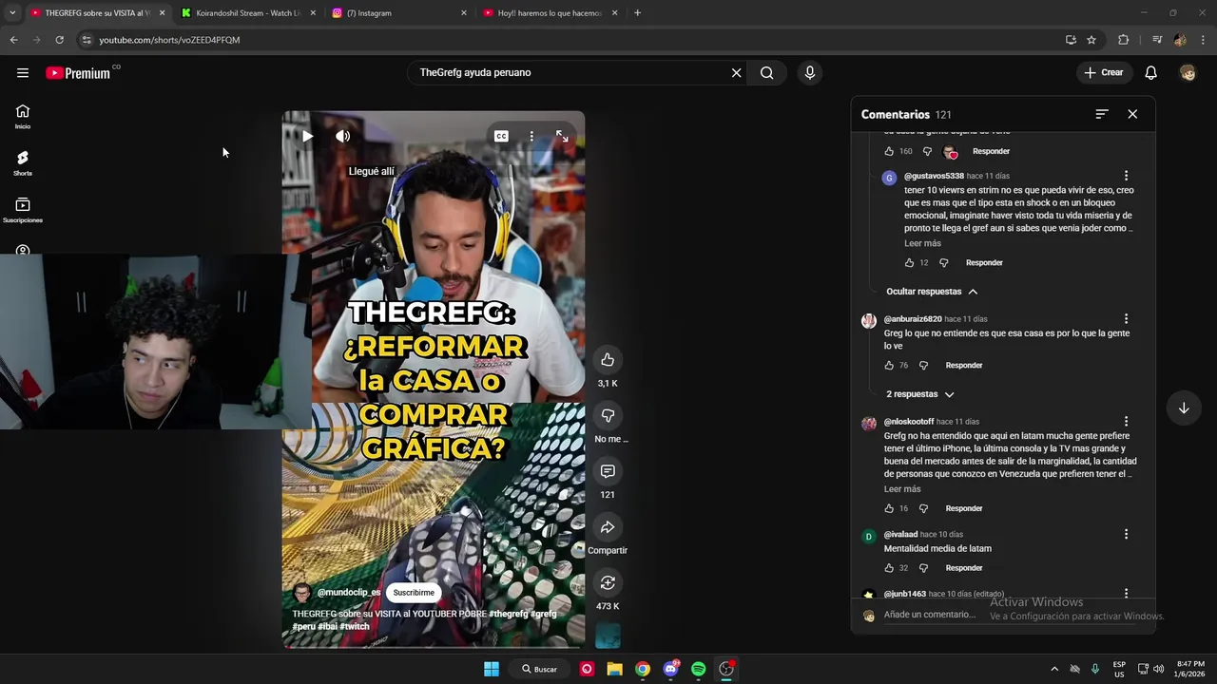Open Inicio in the left sidebar
Viewport: 1217px width, 684px height.
[23, 117]
